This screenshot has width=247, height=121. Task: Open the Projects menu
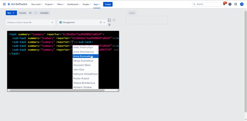coord(50,4)
